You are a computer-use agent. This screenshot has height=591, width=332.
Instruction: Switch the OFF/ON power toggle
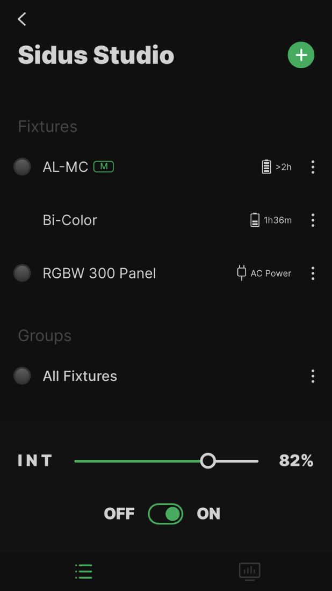tap(165, 514)
